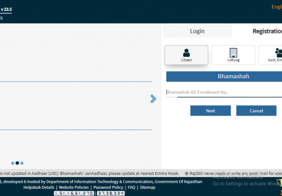The height and width of the screenshot is (196, 282).
Task: Open the FAQ link
Action: coord(132,188)
